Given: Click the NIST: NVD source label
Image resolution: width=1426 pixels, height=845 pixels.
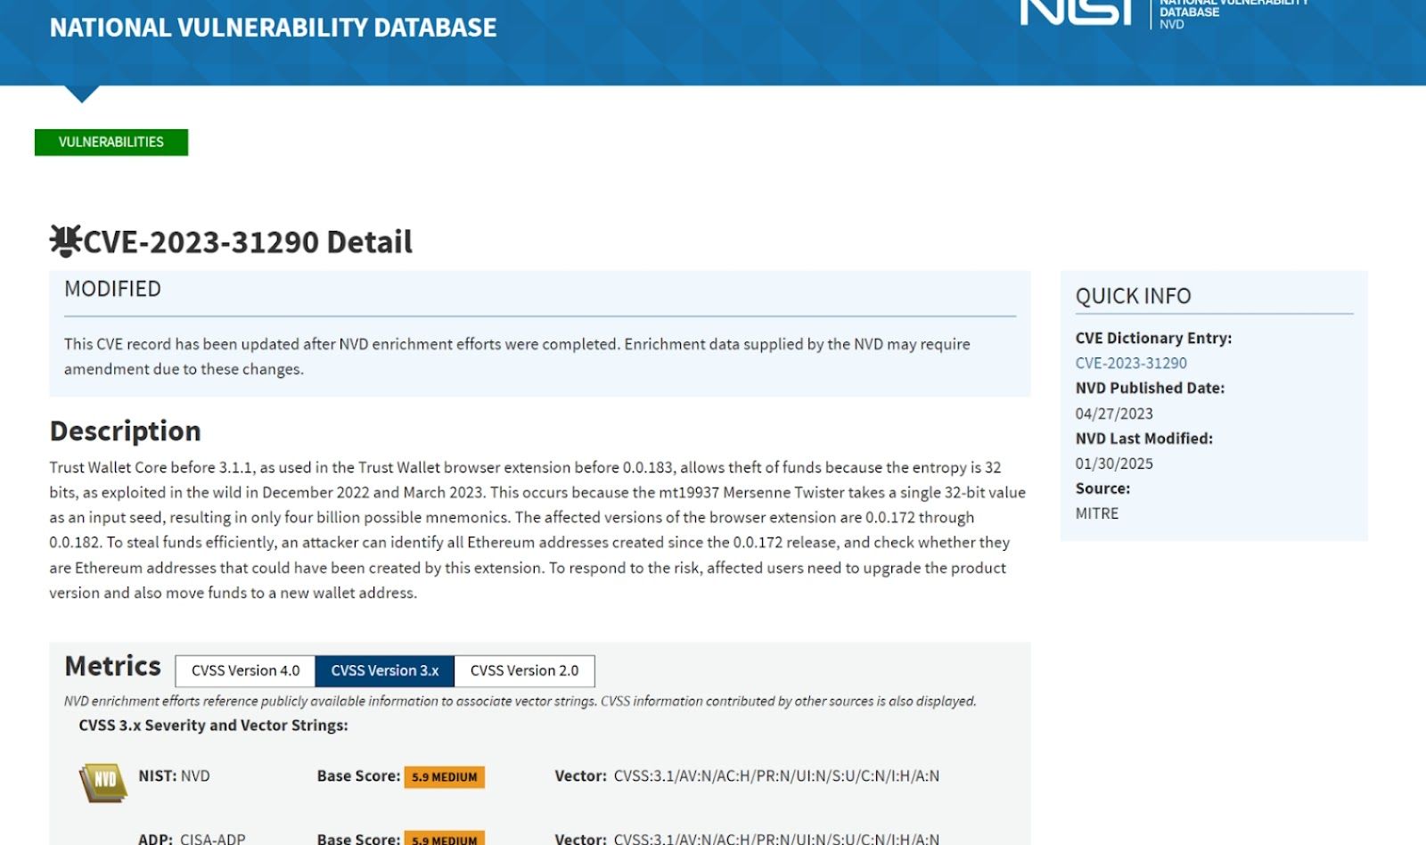Looking at the screenshot, I should tap(174, 775).
